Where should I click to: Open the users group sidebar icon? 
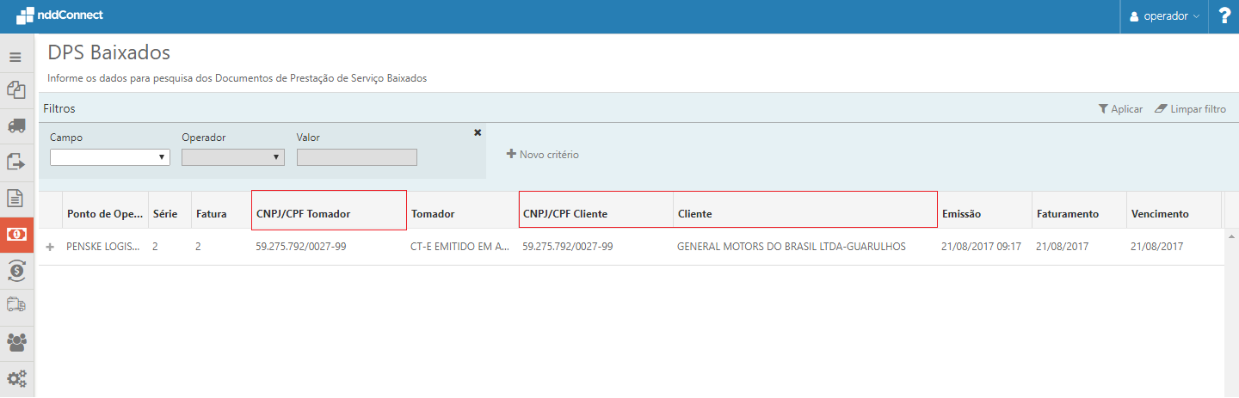(x=15, y=341)
